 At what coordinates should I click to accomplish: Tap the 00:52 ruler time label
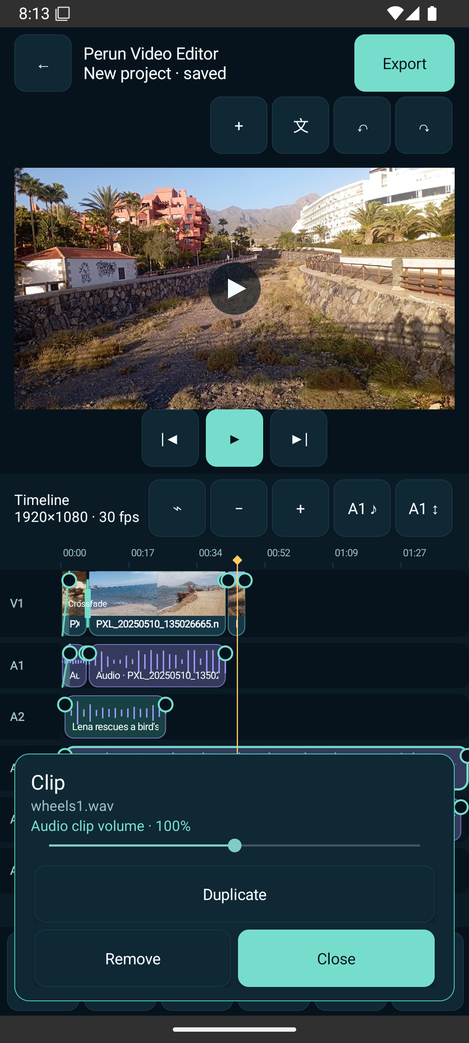(278, 553)
